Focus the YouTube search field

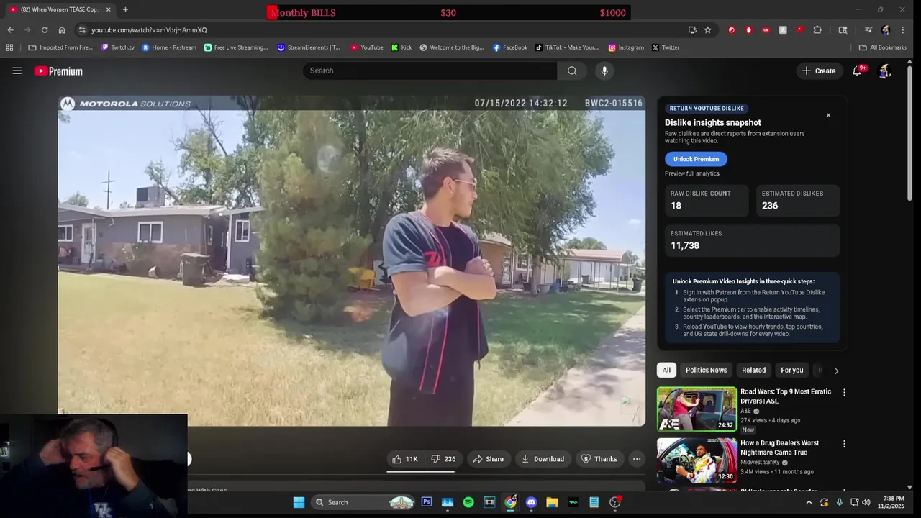click(x=430, y=71)
